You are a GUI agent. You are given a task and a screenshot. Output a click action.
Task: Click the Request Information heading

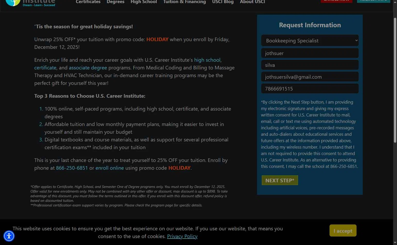310,25
